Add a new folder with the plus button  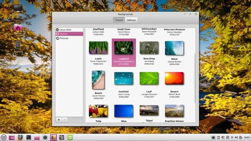(x=59, y=120)
